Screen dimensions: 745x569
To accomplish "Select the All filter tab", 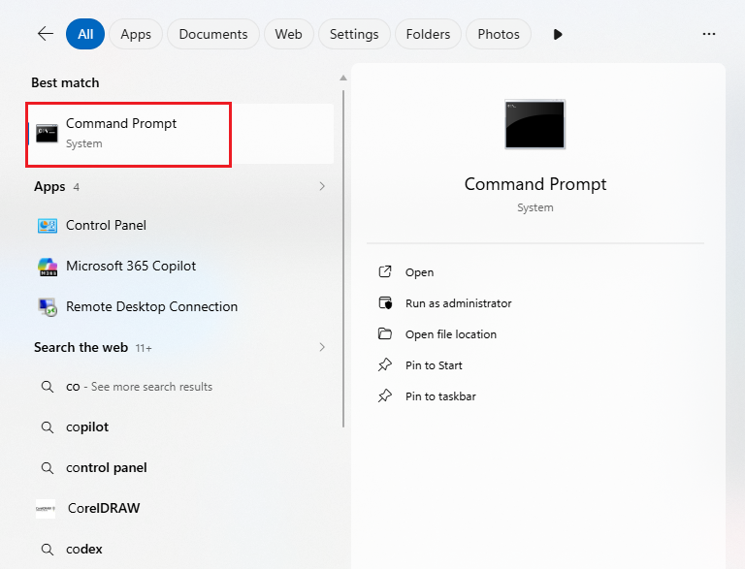I will [85, 34].
